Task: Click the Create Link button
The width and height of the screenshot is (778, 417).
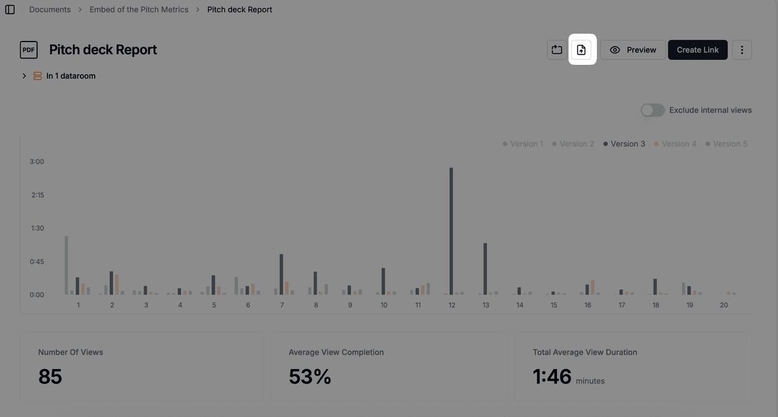Action: 698,50
